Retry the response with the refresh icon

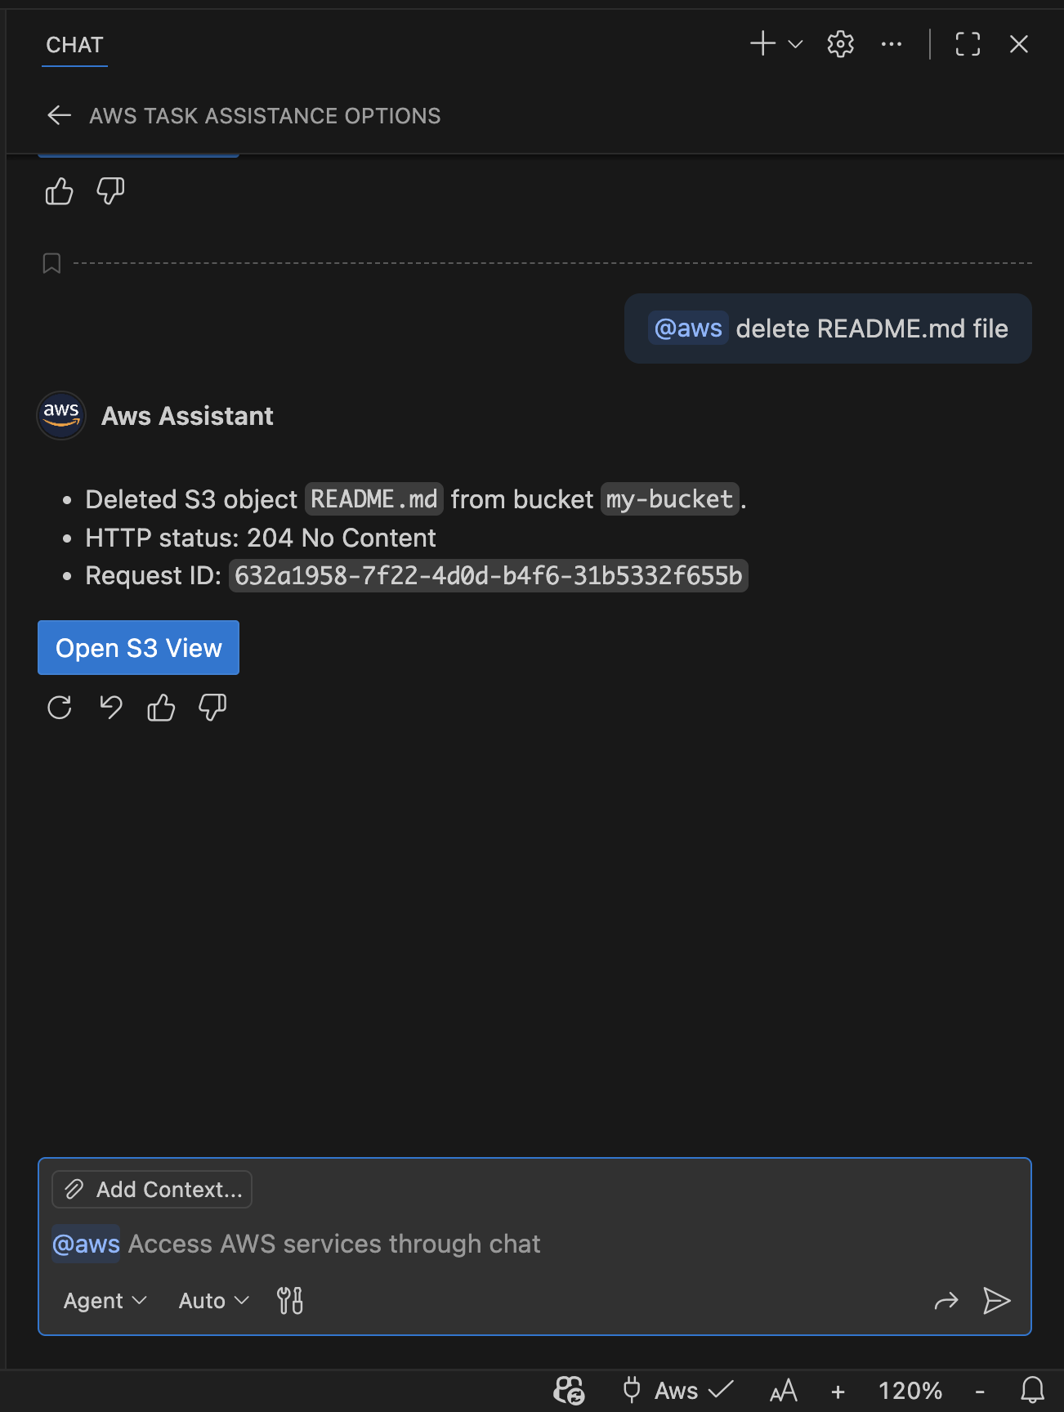59,708
